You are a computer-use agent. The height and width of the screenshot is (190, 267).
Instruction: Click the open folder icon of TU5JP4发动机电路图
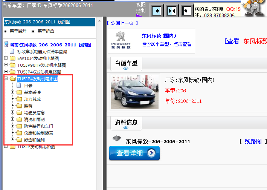pyautogui.click(x=12, y=78)
